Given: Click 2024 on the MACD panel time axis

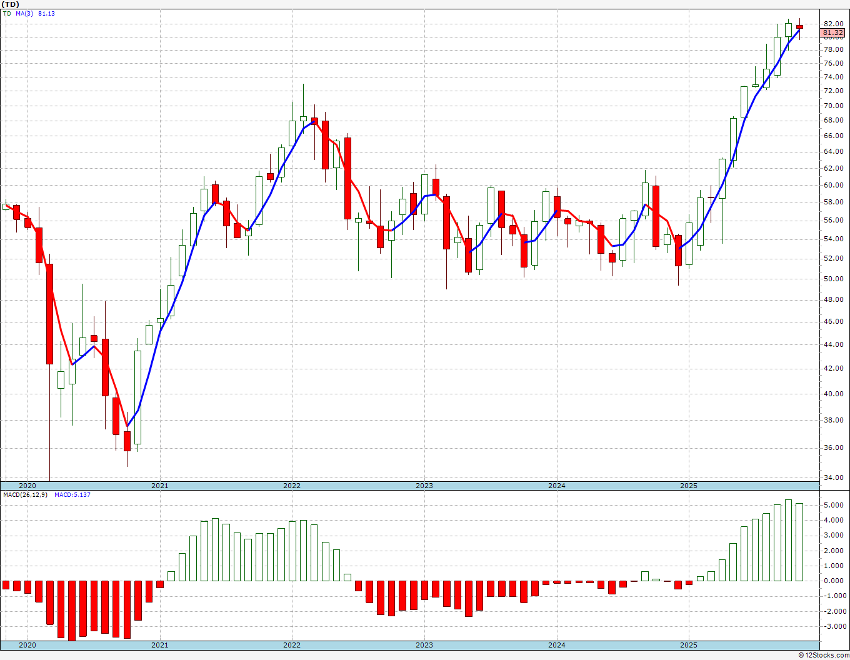Looking at the screenshot, I should coord(557,645).
